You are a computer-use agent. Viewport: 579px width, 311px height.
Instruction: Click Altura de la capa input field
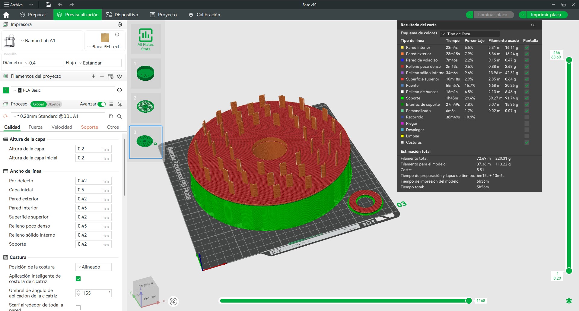pyautogui.click(x=94, y=149)
